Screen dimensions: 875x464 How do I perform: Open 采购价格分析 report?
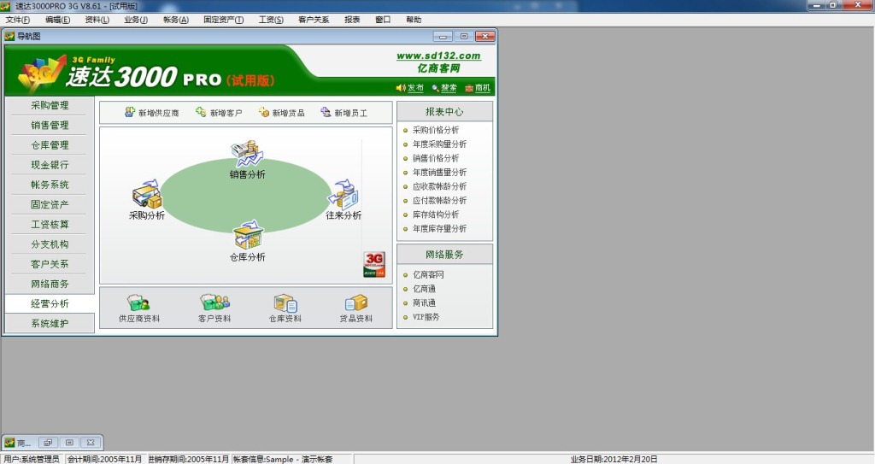435,130
